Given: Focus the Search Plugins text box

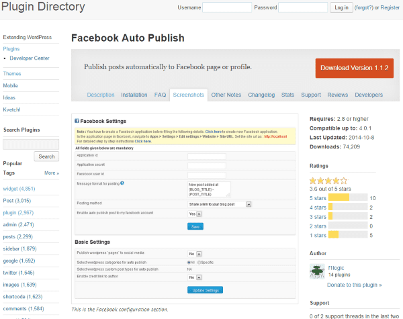Looking at the screenshot, I should (x=31, y=144).
